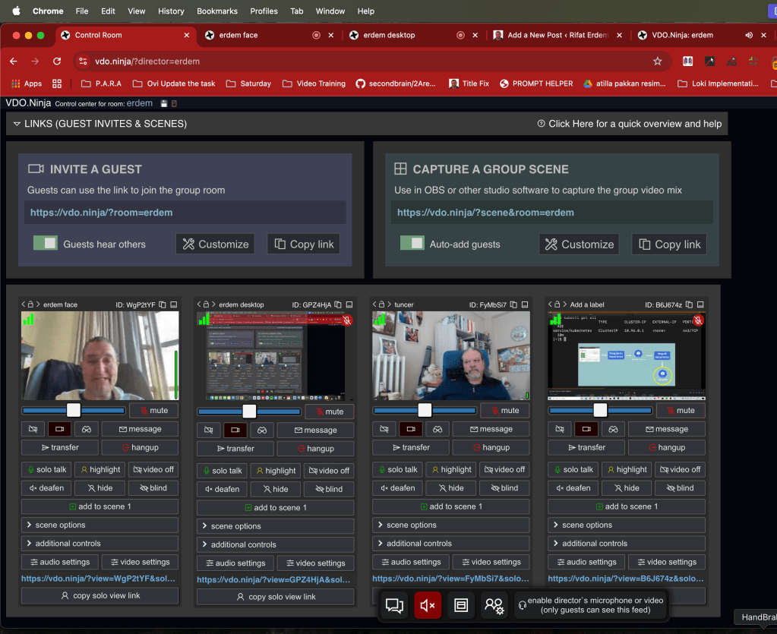The image size is (777, 634).
Task: Click the lock icon on the tuncer card
Action: tap(381, 304)
